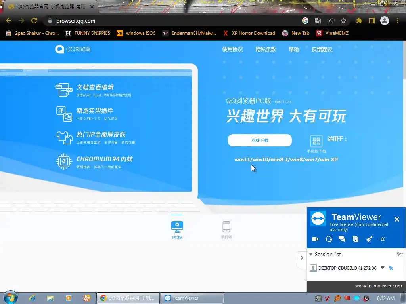
Task: Collapse the Session list triangle
Action: coord(311,255)
